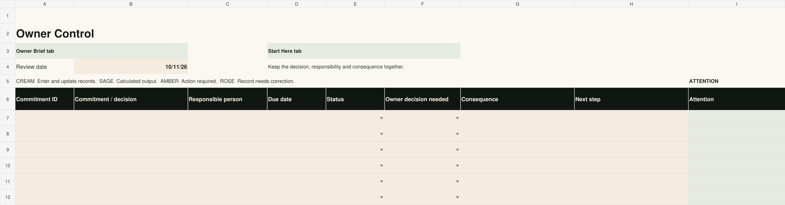Select row 2 header

(8, 33)
